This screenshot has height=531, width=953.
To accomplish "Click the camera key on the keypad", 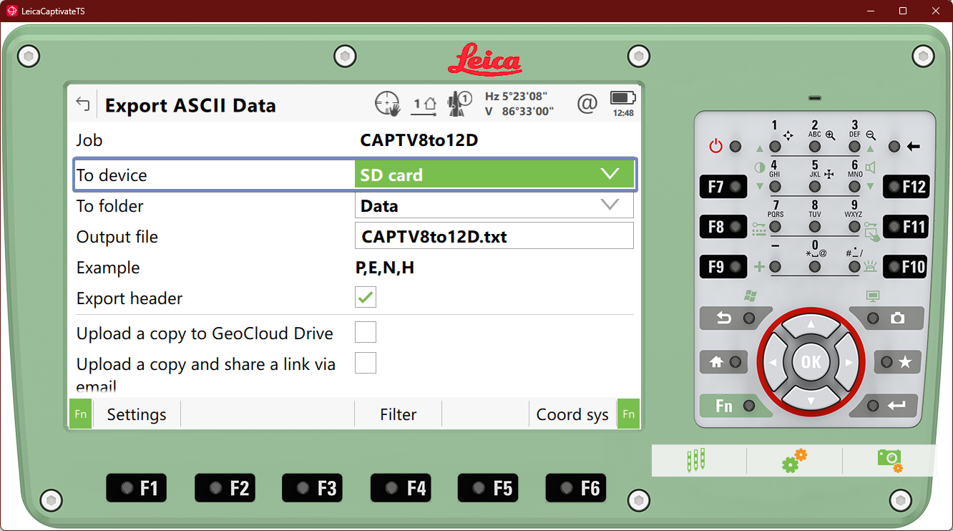I will click(886, 318).
